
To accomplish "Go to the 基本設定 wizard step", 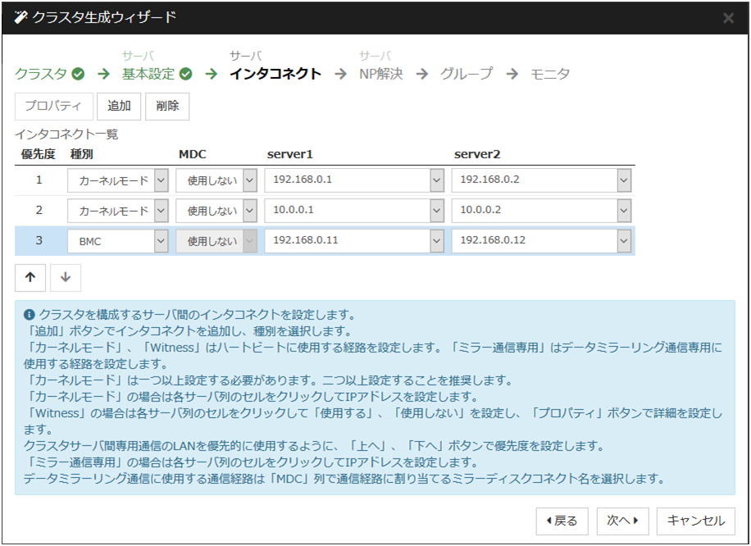I will click(148, 74).
